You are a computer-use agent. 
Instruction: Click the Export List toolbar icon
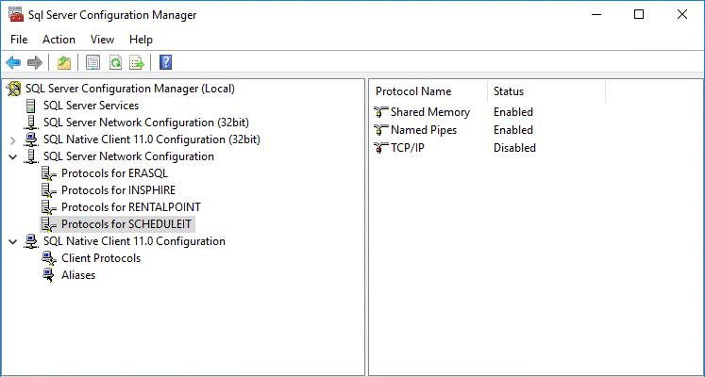(137, 63)
